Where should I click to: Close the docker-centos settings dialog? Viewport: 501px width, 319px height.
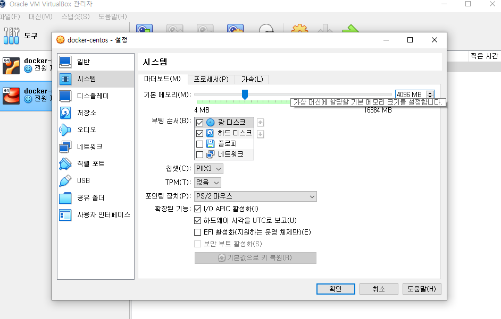434,40
